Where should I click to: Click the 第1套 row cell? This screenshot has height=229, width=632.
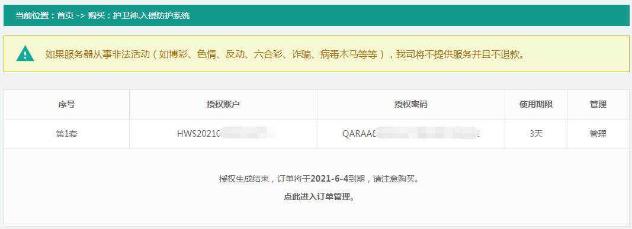click(66, 134)
